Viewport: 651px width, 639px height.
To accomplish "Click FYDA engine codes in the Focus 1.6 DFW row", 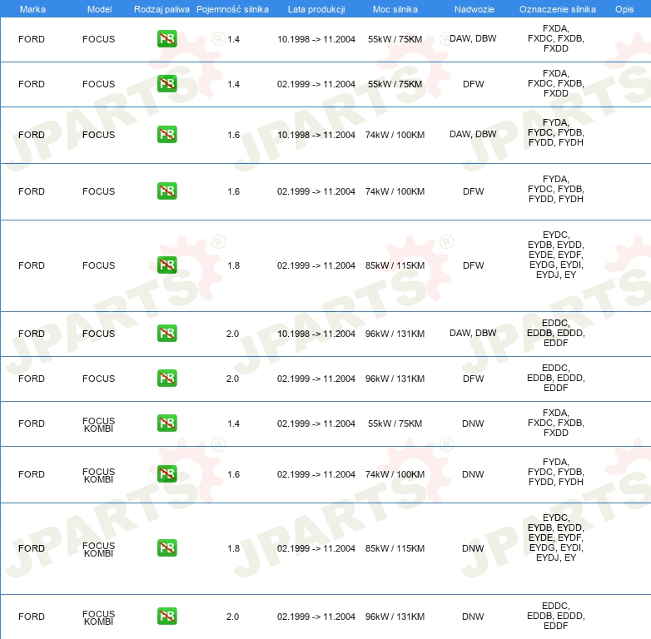I will tap(556, 189).
